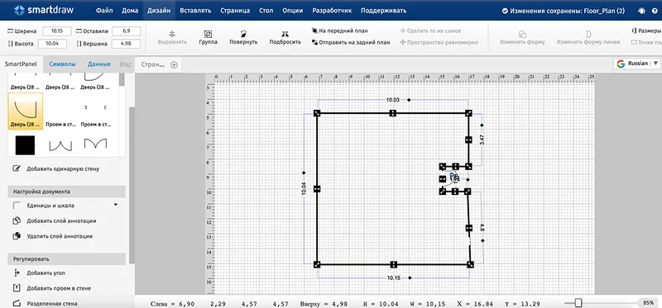Select the double arch door symbol

click(x=95, y=144)
